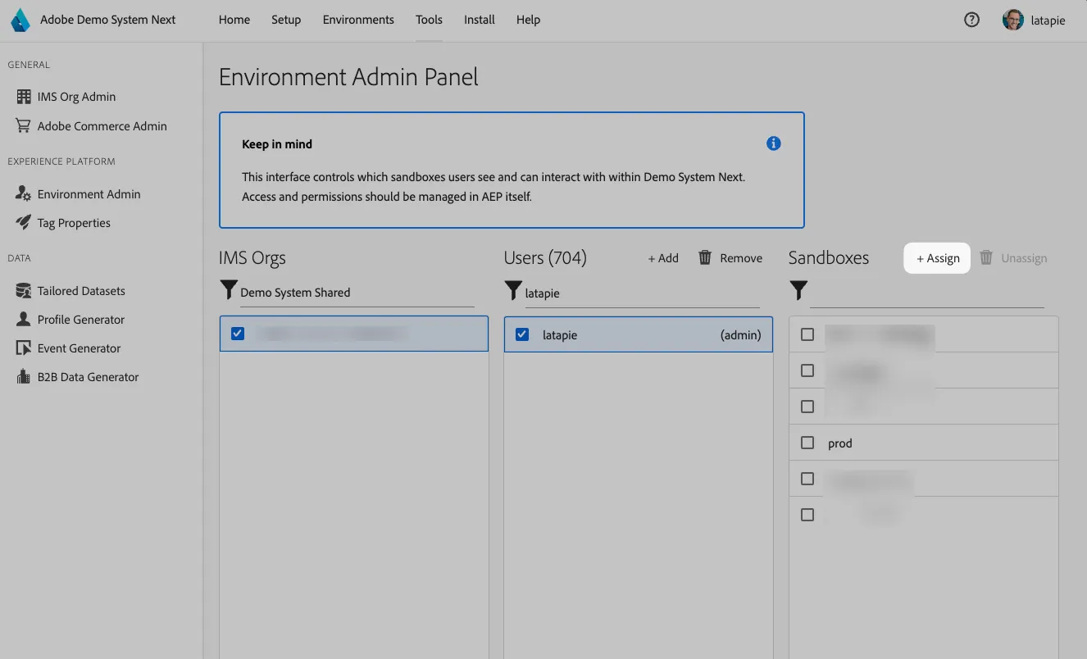1087x659 pixels.
Task: Click the + Assign sandbox button
Action: pyautogui.click(x=937, y=258)
